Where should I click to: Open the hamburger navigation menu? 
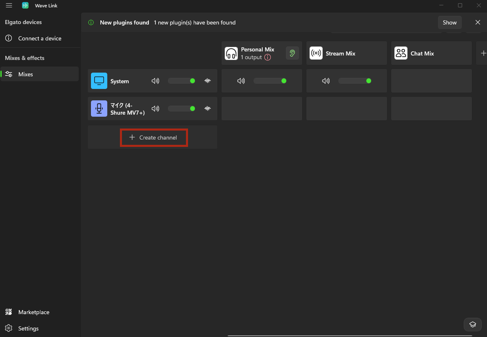tap(9, 5)
